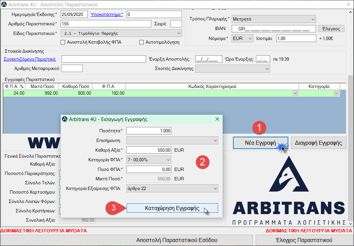Image resolution: width=354 pixels, height=246 pixels.
Task: Open the Επισήμανση dropdown in the dialog
Action: pyautogui.click(x=172, y=140)
